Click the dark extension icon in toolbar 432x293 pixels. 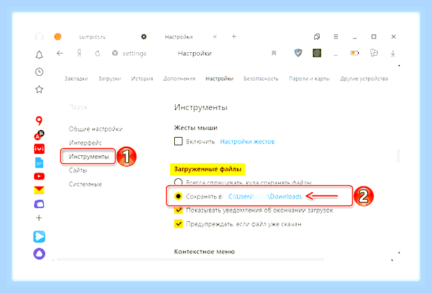click(317, 53)
